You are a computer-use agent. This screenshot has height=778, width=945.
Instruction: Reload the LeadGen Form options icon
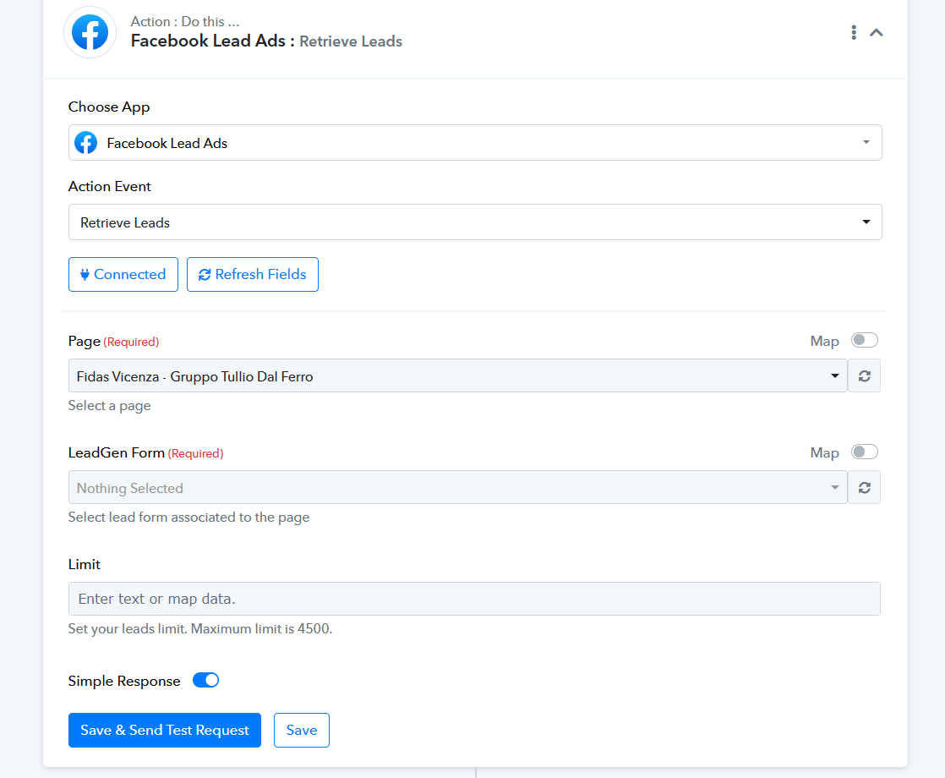click(864, 488)
